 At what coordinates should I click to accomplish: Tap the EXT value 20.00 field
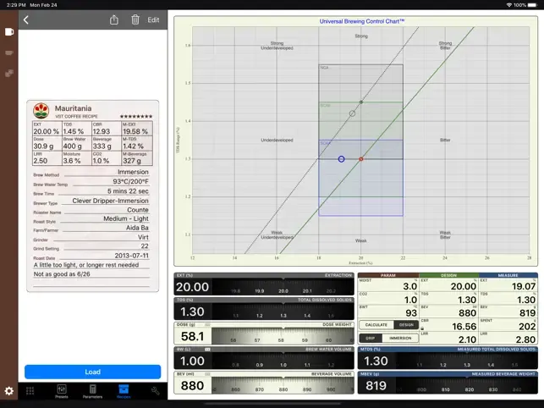pos(193,287)
